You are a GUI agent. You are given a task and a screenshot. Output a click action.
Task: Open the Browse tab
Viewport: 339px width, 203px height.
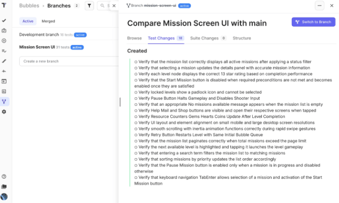pos(134,38)
